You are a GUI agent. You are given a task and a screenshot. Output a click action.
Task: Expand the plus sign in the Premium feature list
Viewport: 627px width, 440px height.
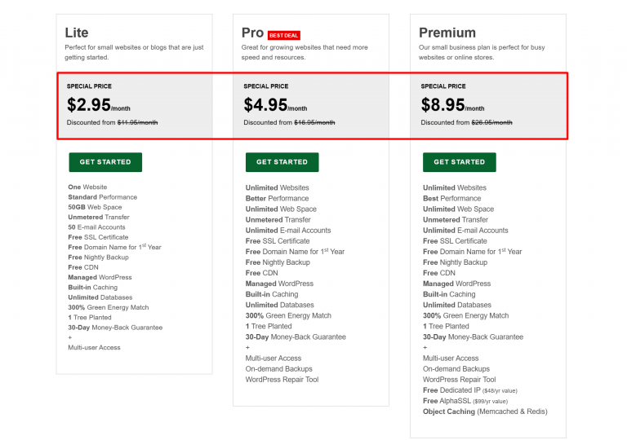point(425,347)
